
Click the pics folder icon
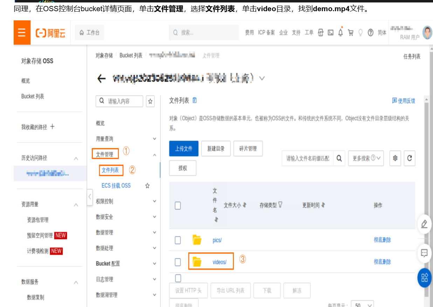click(x=197, y=240)
